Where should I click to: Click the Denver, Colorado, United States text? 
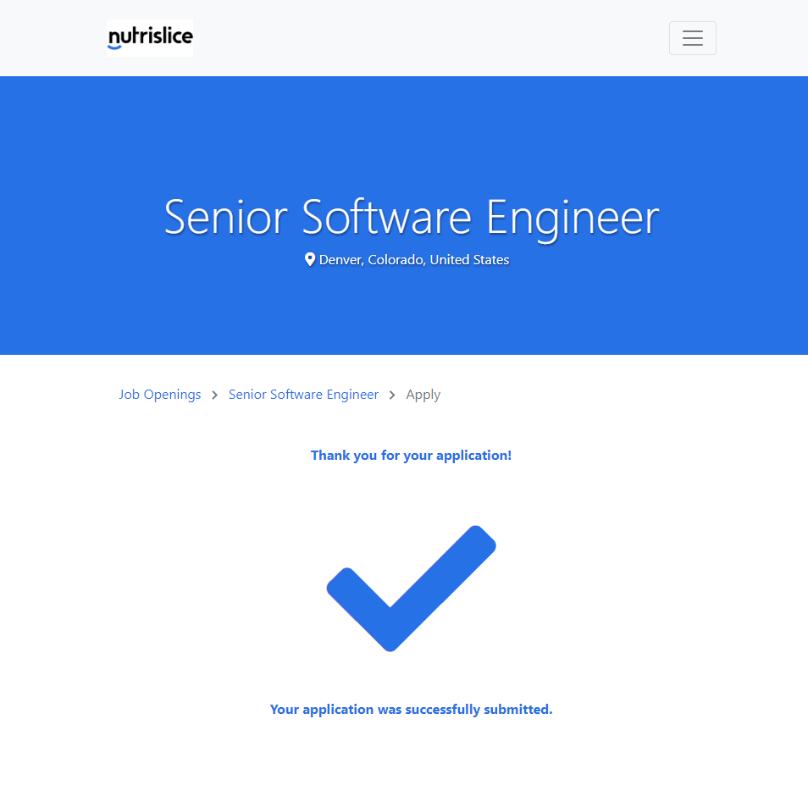(414, 260)
